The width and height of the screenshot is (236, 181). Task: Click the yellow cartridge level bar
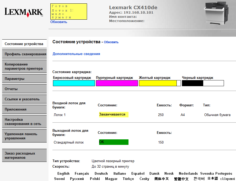pyautogui.click(x=160, y=83)
